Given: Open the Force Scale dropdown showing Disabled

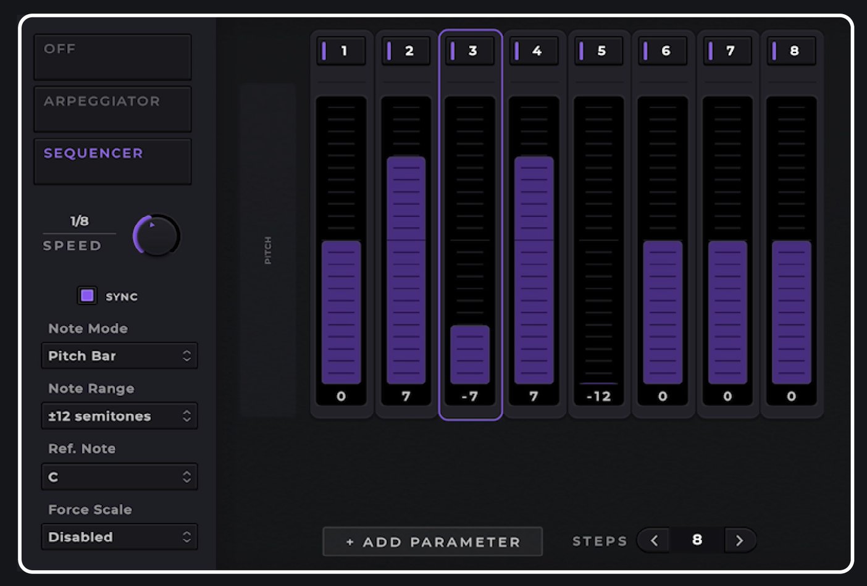Looking at the screenshot, I should point(119,537).
